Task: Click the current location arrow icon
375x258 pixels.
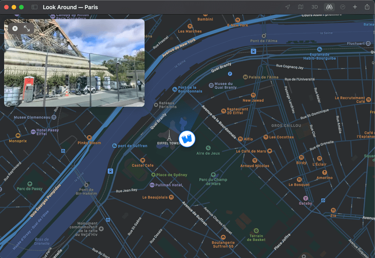Action: (x=288, y=7)
